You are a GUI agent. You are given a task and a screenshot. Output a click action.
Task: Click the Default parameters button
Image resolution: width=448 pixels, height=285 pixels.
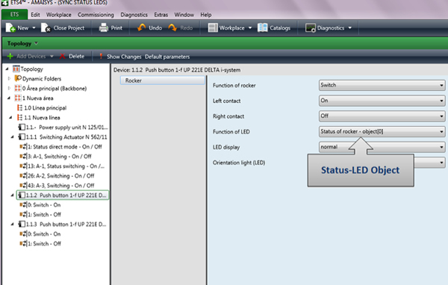pos(167,57)
